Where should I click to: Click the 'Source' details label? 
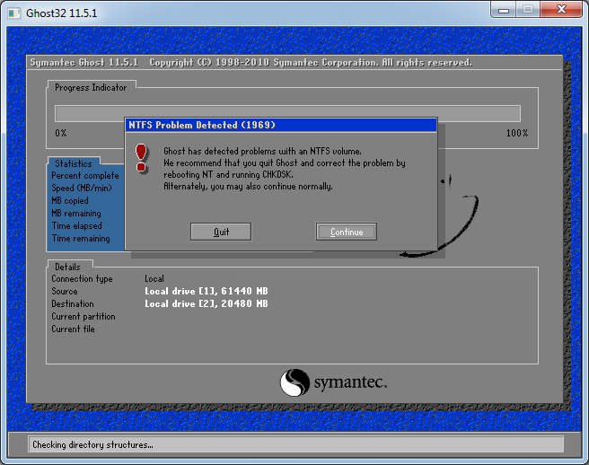(x=65, y=291)
